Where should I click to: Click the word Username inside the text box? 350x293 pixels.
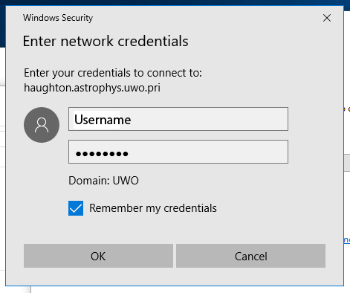point(103,120)
